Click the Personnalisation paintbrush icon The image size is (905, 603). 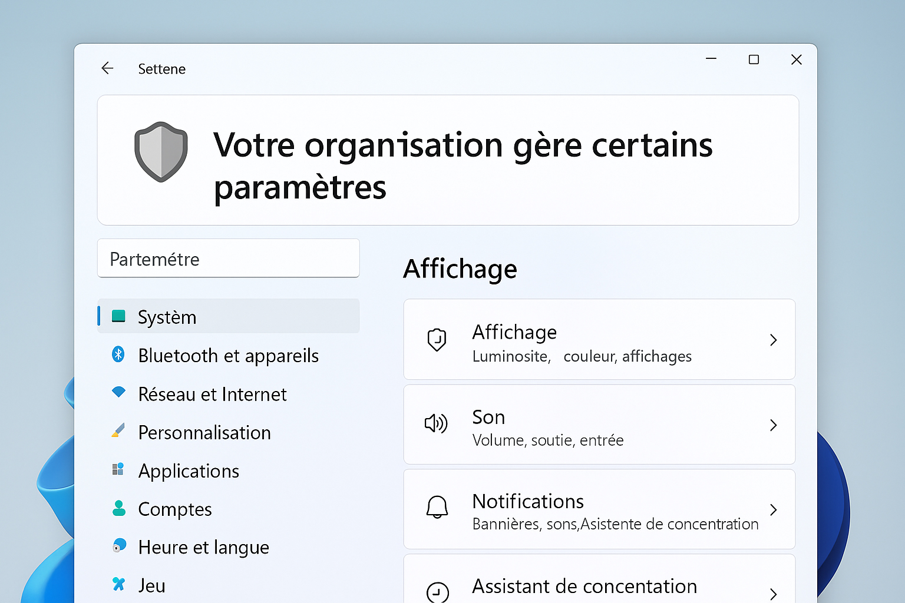point(118,431)
